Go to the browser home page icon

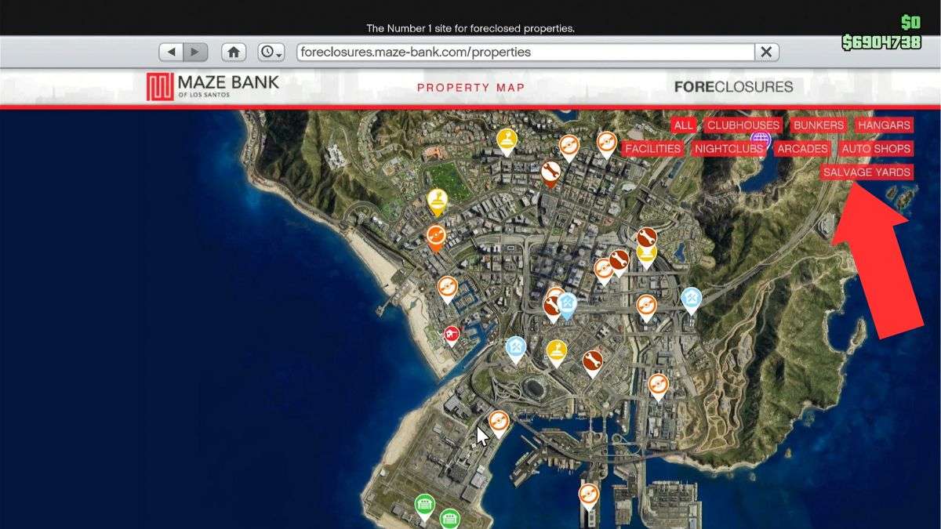[x=234, y=52]
